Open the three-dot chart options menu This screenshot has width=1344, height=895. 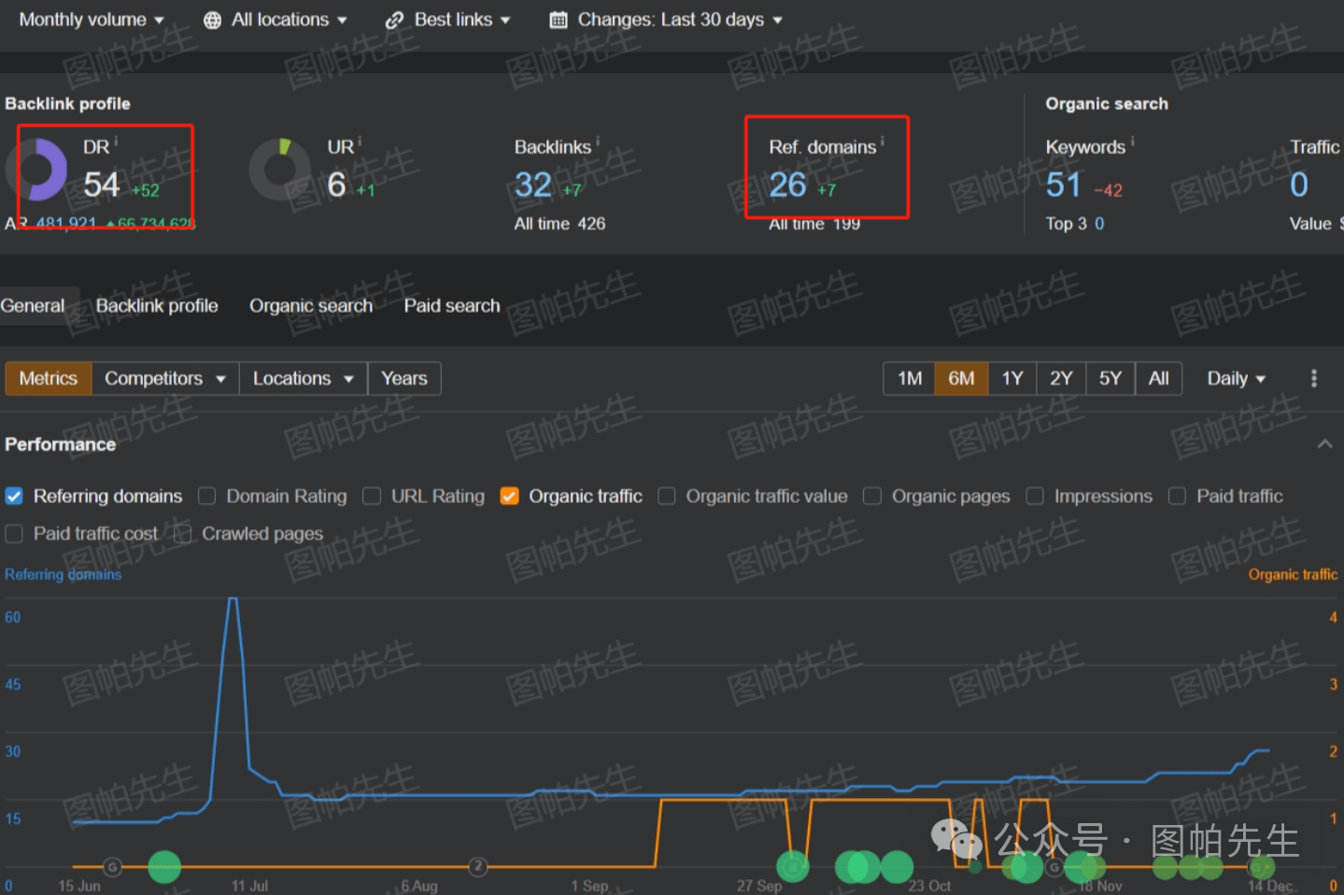click(1313, 378)
